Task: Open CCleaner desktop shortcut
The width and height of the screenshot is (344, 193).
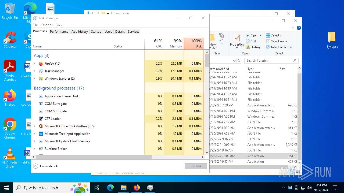Action: [10, 40]
